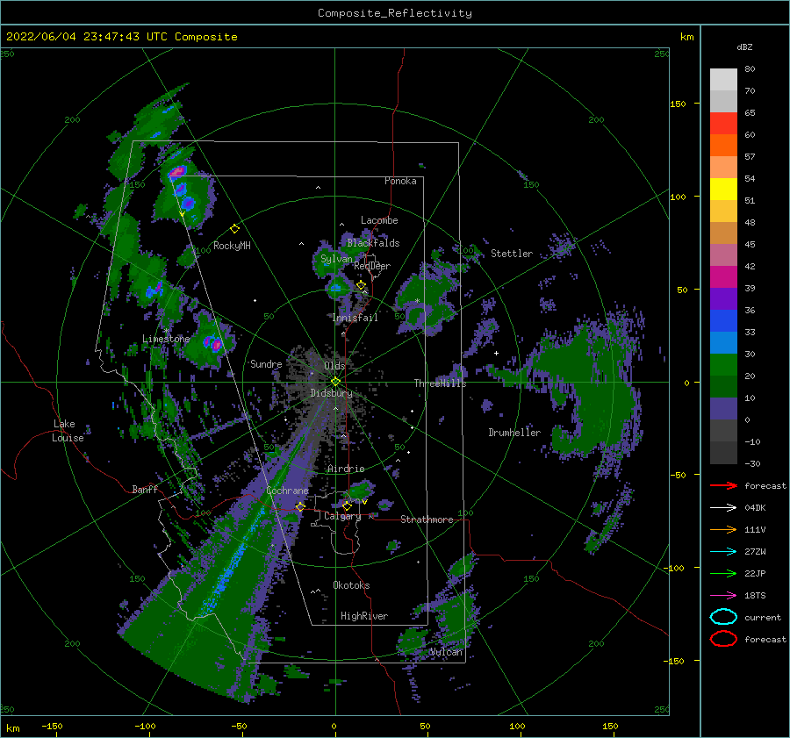Click the RockyMH label

(x=232, y=246)
